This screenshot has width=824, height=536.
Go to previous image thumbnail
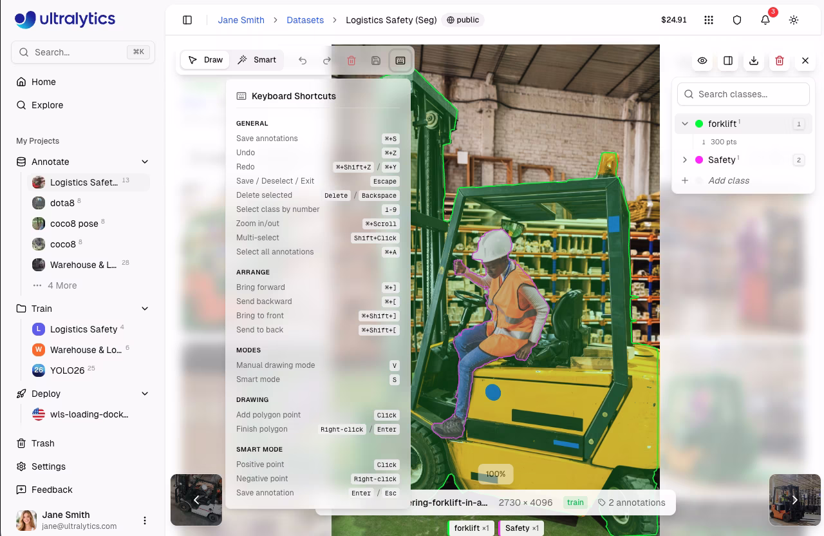[x=196, y=500]
